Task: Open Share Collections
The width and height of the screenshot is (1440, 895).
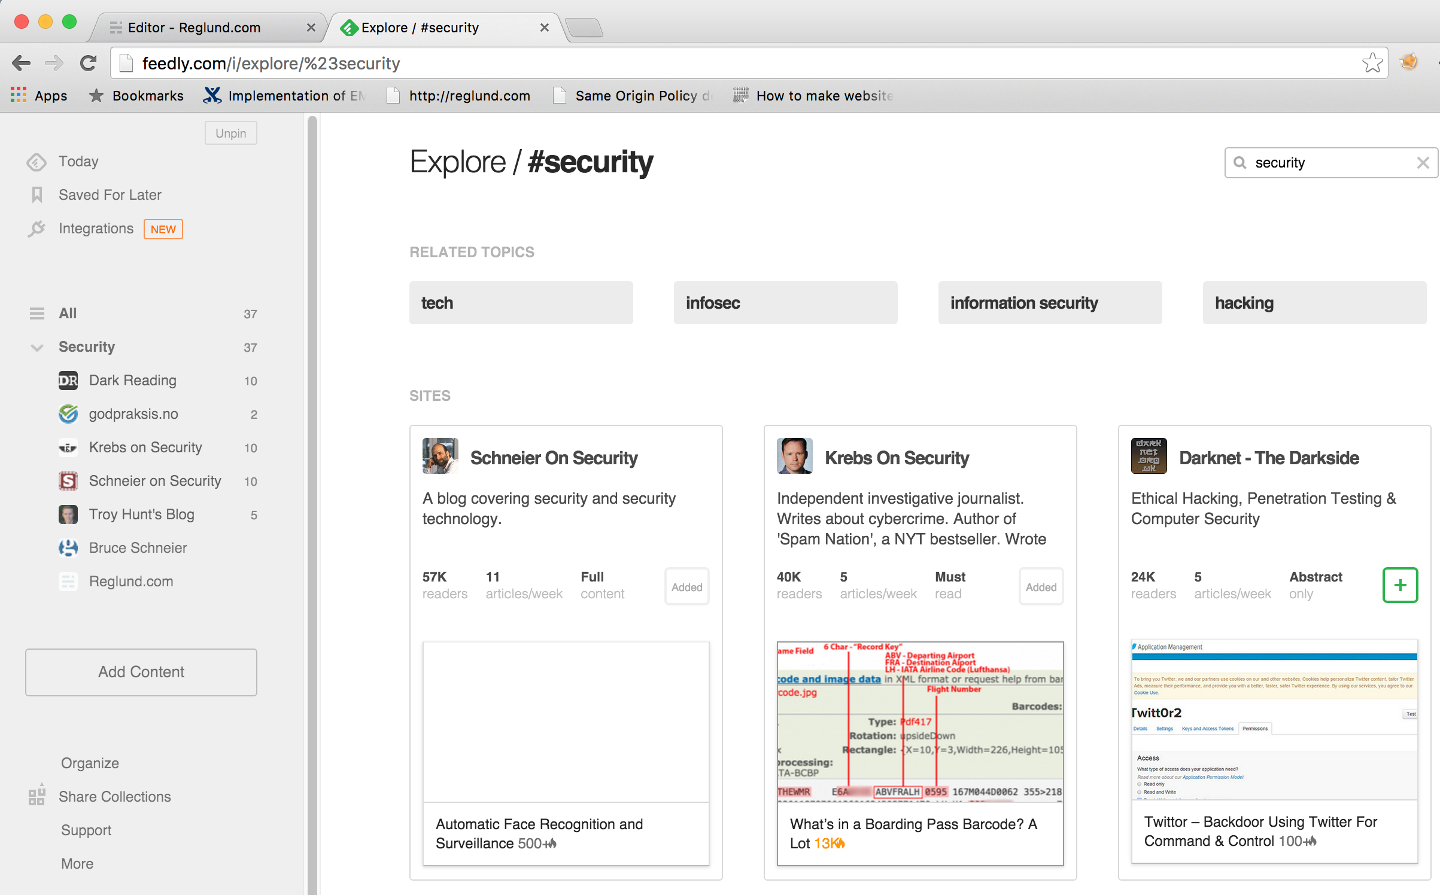Action: [115, 797]
